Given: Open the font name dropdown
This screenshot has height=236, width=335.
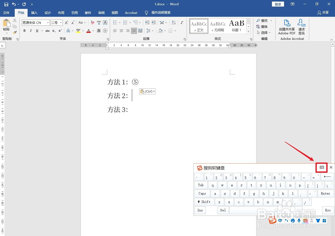Looking at the screenshot, I should [48, 23].
